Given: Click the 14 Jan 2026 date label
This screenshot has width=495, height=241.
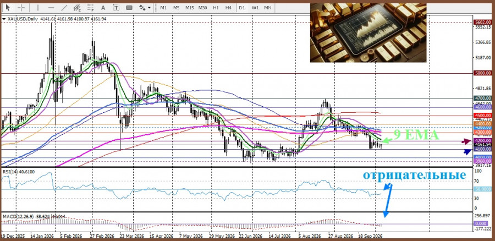Looking at the screenshot, I should click(x=42, y=236).
